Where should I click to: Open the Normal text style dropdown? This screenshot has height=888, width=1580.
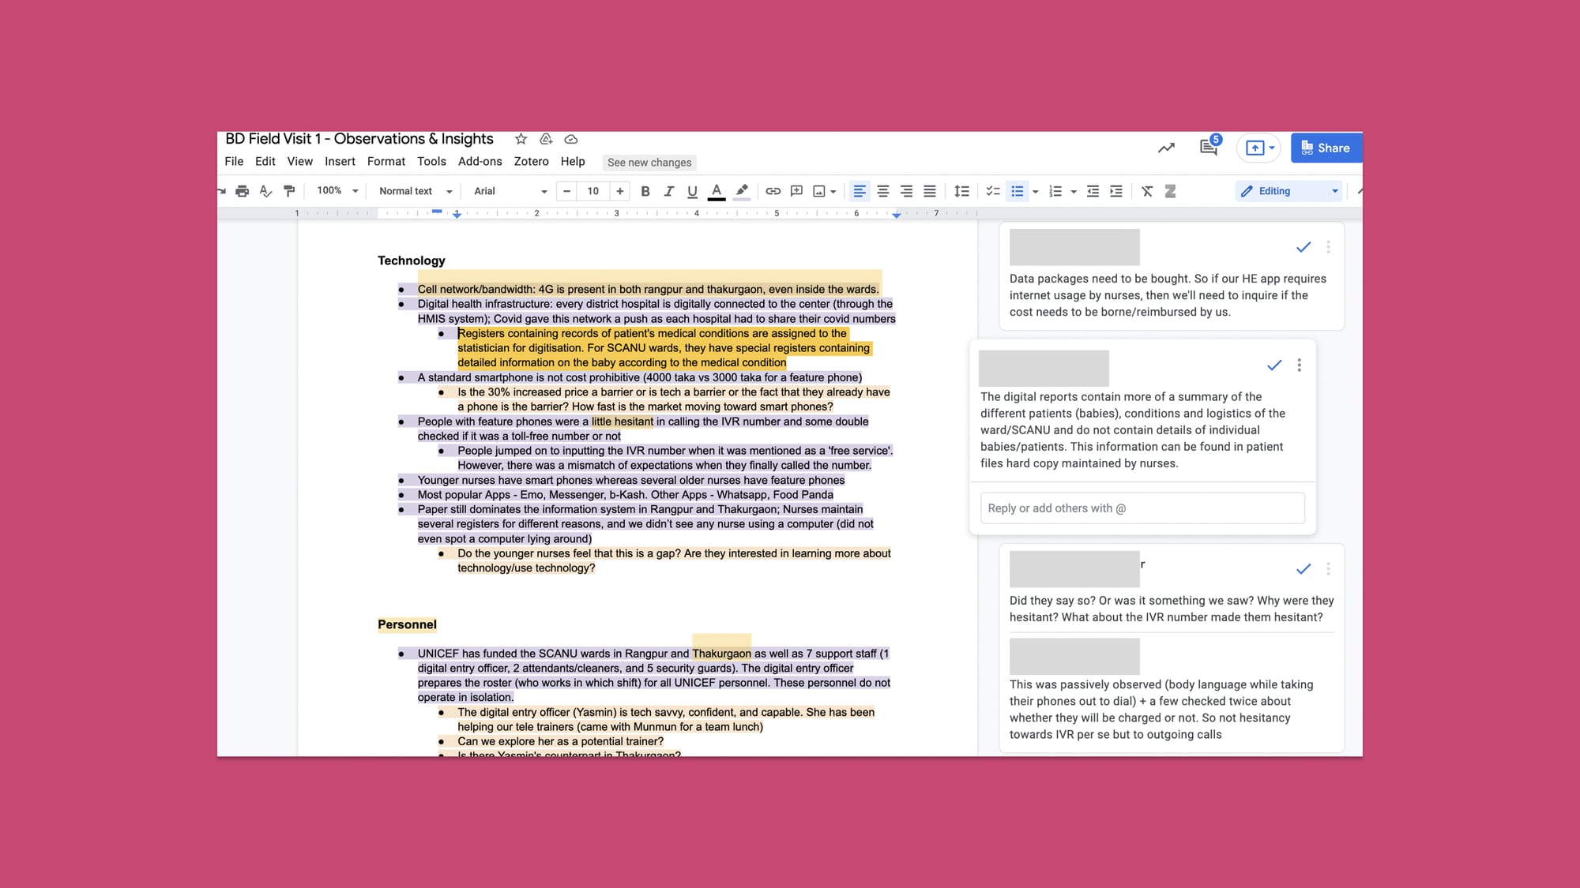coord(416,191)
